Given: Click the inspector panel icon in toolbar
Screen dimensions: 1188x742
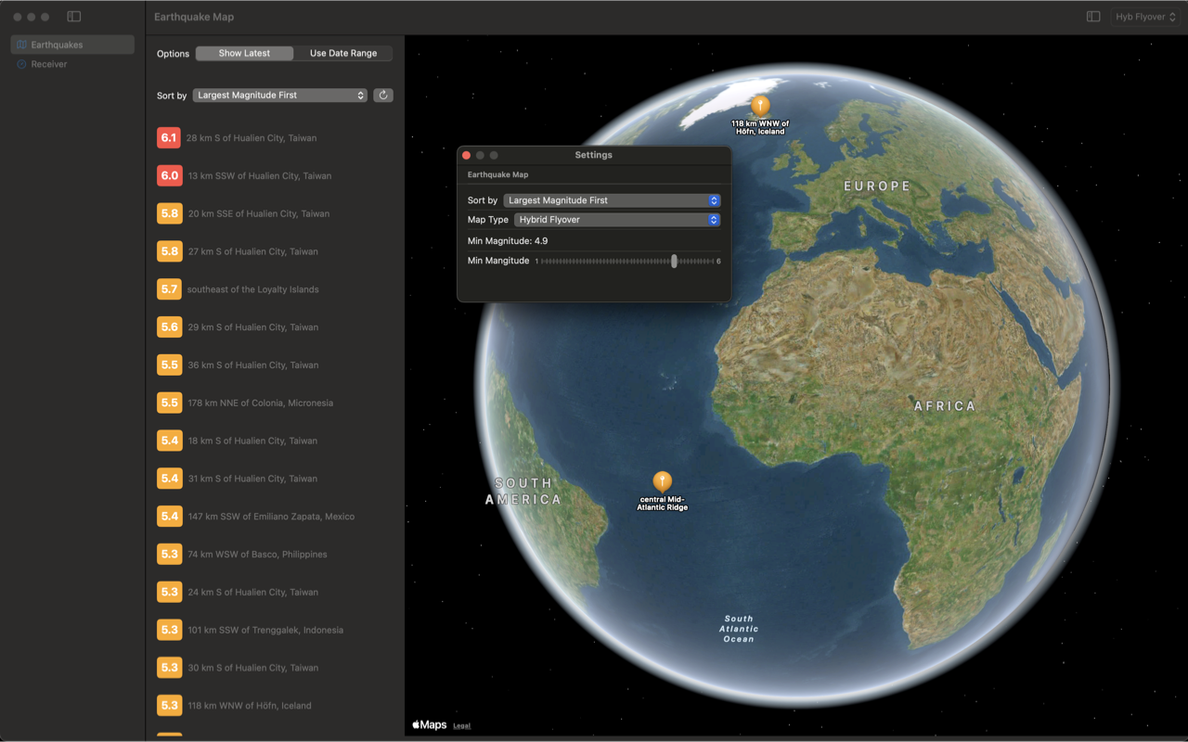Looking at the screenshot, I should coord(1093,17).
